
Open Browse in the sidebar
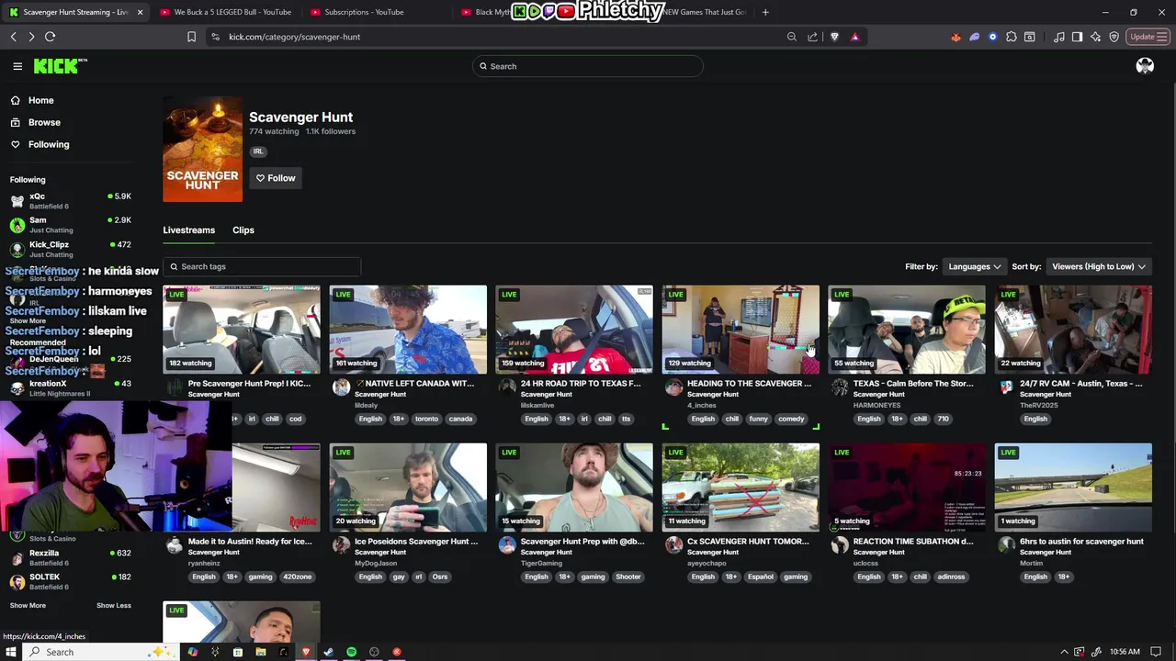click(43, 122)
